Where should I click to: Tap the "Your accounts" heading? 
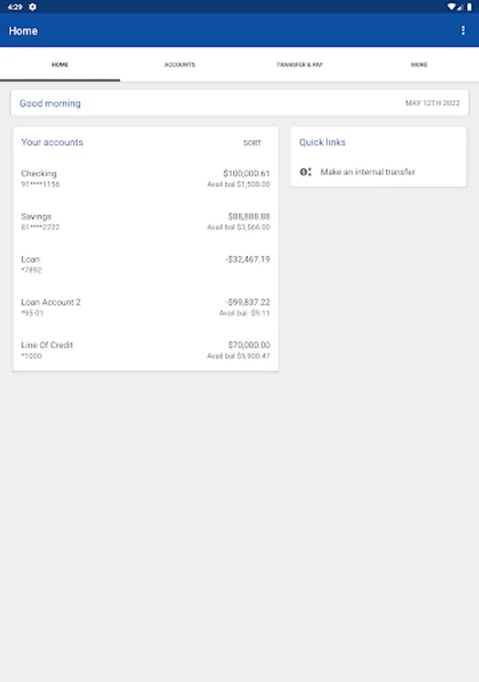(52, 142)
